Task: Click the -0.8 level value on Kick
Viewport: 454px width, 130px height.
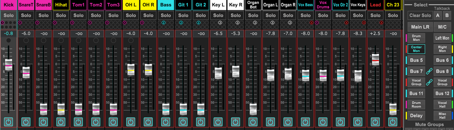Action: point(9,33)
